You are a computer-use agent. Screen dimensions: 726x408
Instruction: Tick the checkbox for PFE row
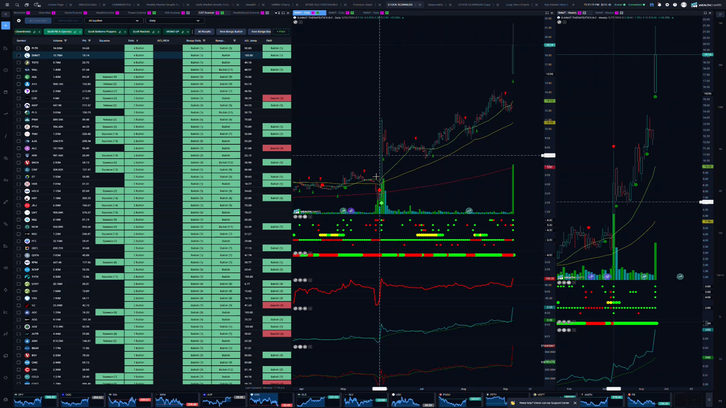19,241
